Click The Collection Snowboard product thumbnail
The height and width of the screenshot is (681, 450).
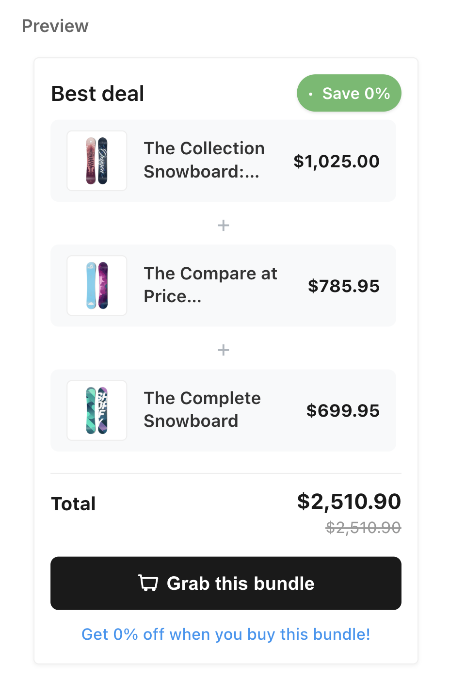(97, 161)
